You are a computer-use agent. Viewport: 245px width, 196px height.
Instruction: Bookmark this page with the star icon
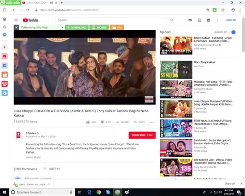pos(208,10)
